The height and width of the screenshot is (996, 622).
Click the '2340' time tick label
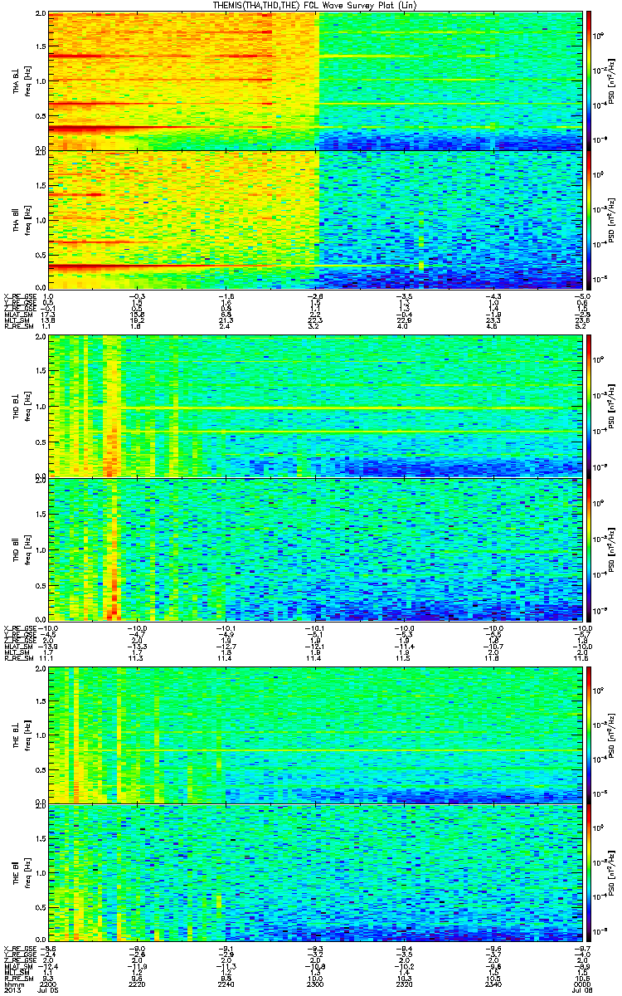click(x=494, y=985)
